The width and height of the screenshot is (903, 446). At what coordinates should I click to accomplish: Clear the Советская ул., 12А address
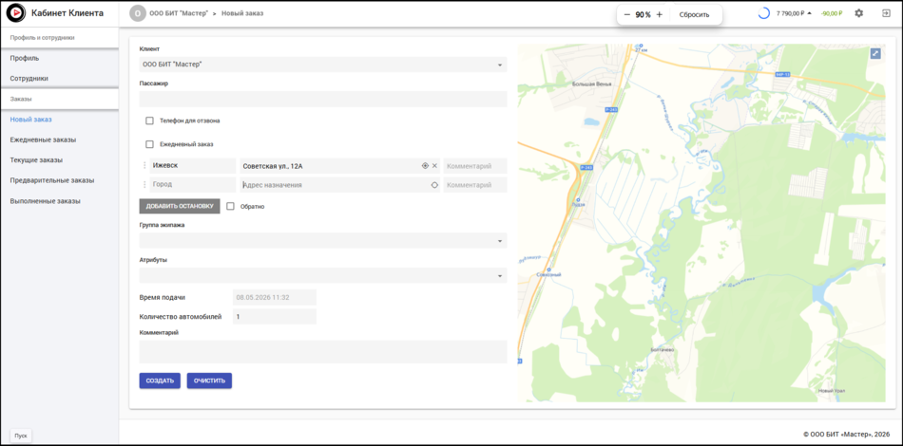coord(434,166)
